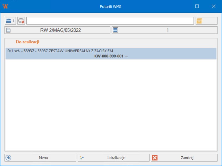222x166 pixels.
Task: Click the up-arrow icon on Menu button
Action: (x=8, y=158)
